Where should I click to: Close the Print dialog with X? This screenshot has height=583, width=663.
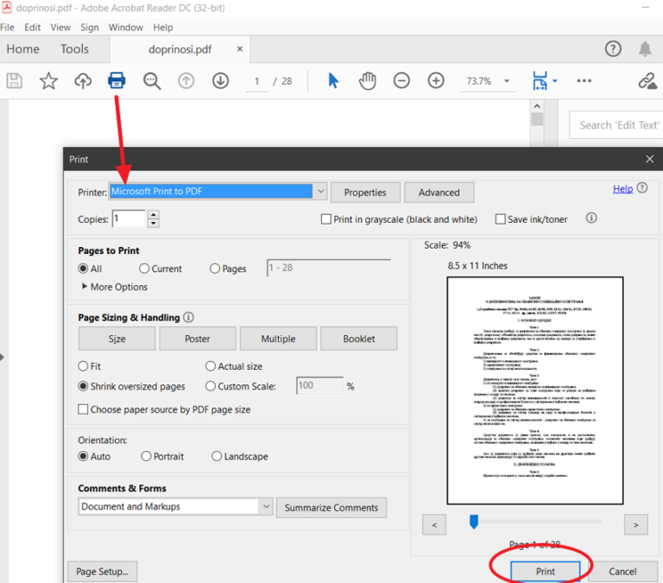650,159
